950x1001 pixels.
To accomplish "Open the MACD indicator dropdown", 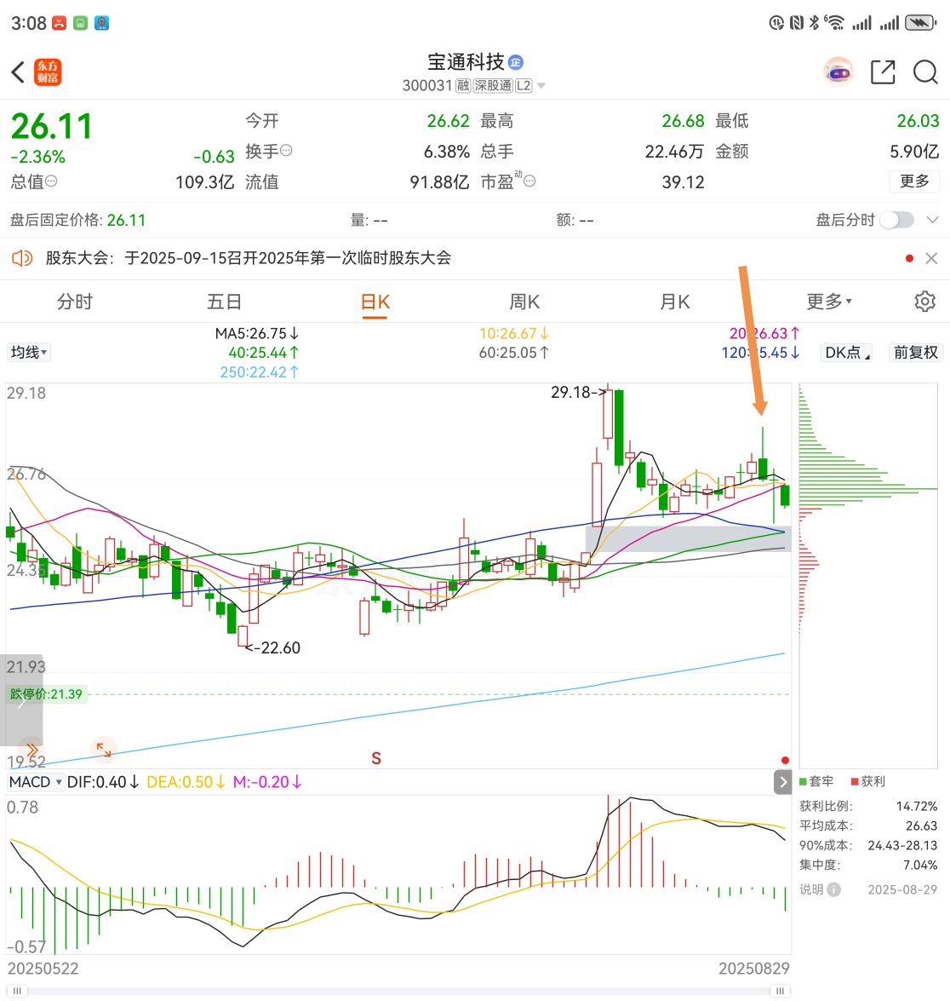I will [x=35, y=782].
